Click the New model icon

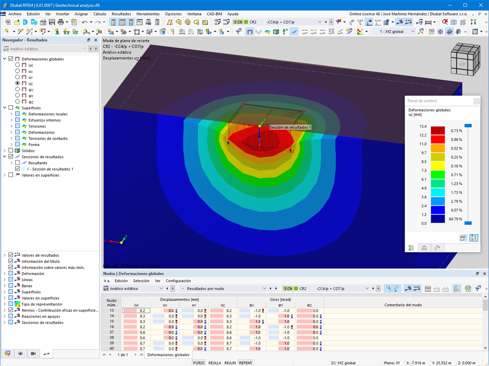[8, 22]
